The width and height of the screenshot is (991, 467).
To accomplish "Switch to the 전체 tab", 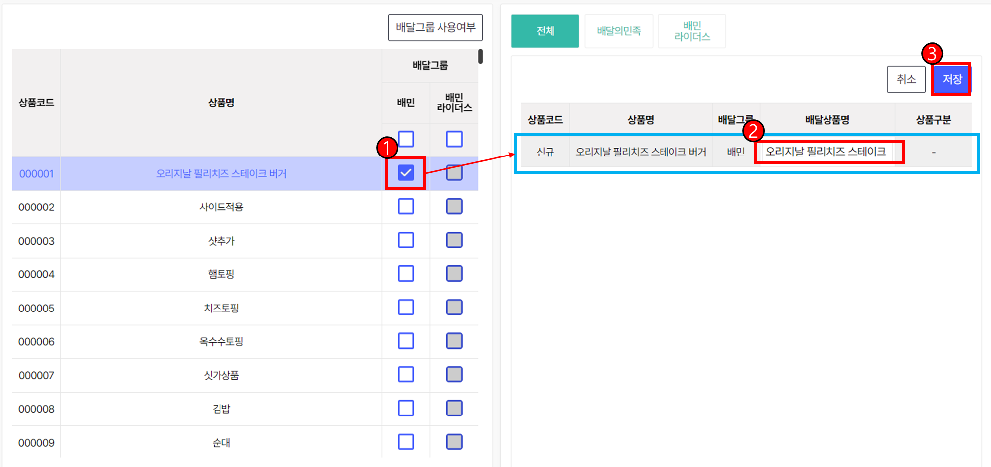I will (545, 31).
